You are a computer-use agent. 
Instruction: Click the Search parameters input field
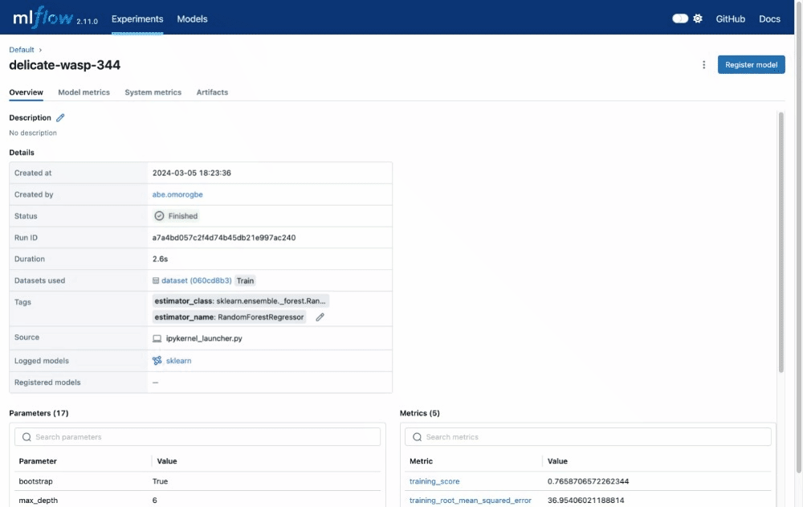(x=205, y=437)
